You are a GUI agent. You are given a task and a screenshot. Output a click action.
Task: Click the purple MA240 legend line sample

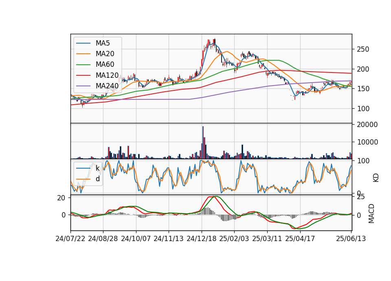(83, 86)
